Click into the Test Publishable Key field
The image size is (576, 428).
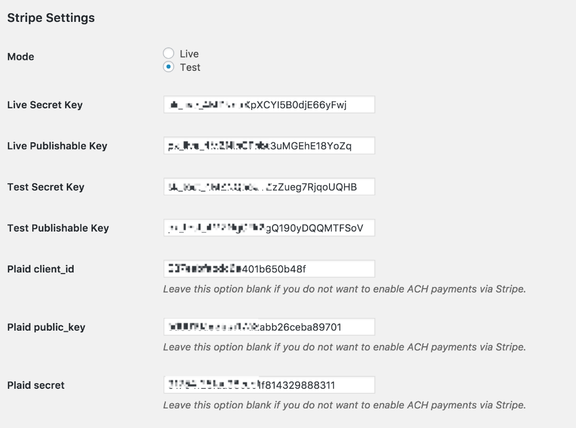pos(269,228)
